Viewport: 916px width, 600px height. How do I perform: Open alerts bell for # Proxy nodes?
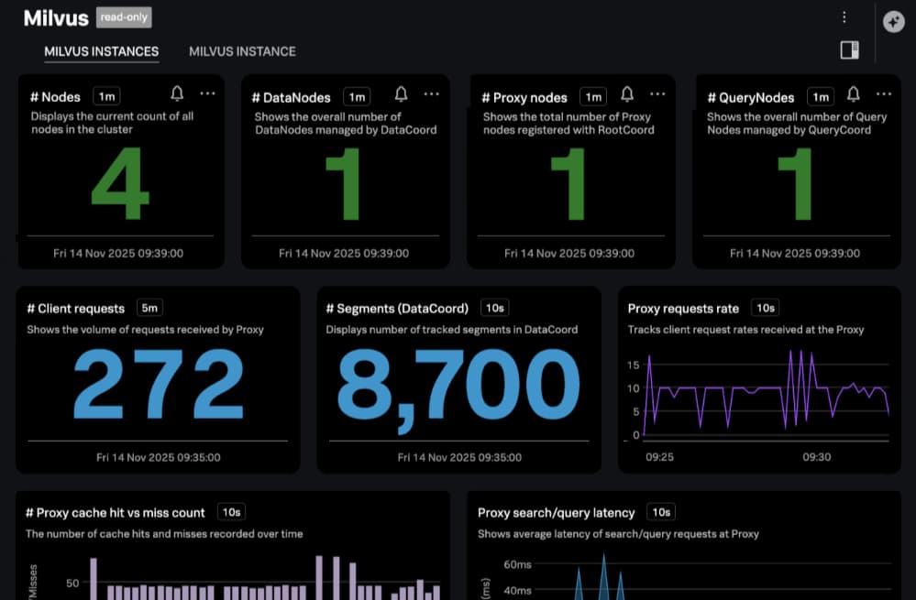coord(627,94)
